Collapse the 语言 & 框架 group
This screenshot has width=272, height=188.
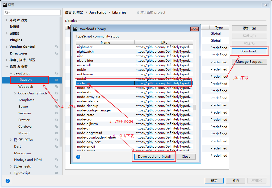pos(7,66)
